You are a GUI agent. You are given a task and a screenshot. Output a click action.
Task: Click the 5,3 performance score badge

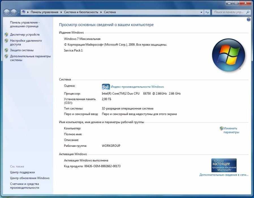point(106,87)
